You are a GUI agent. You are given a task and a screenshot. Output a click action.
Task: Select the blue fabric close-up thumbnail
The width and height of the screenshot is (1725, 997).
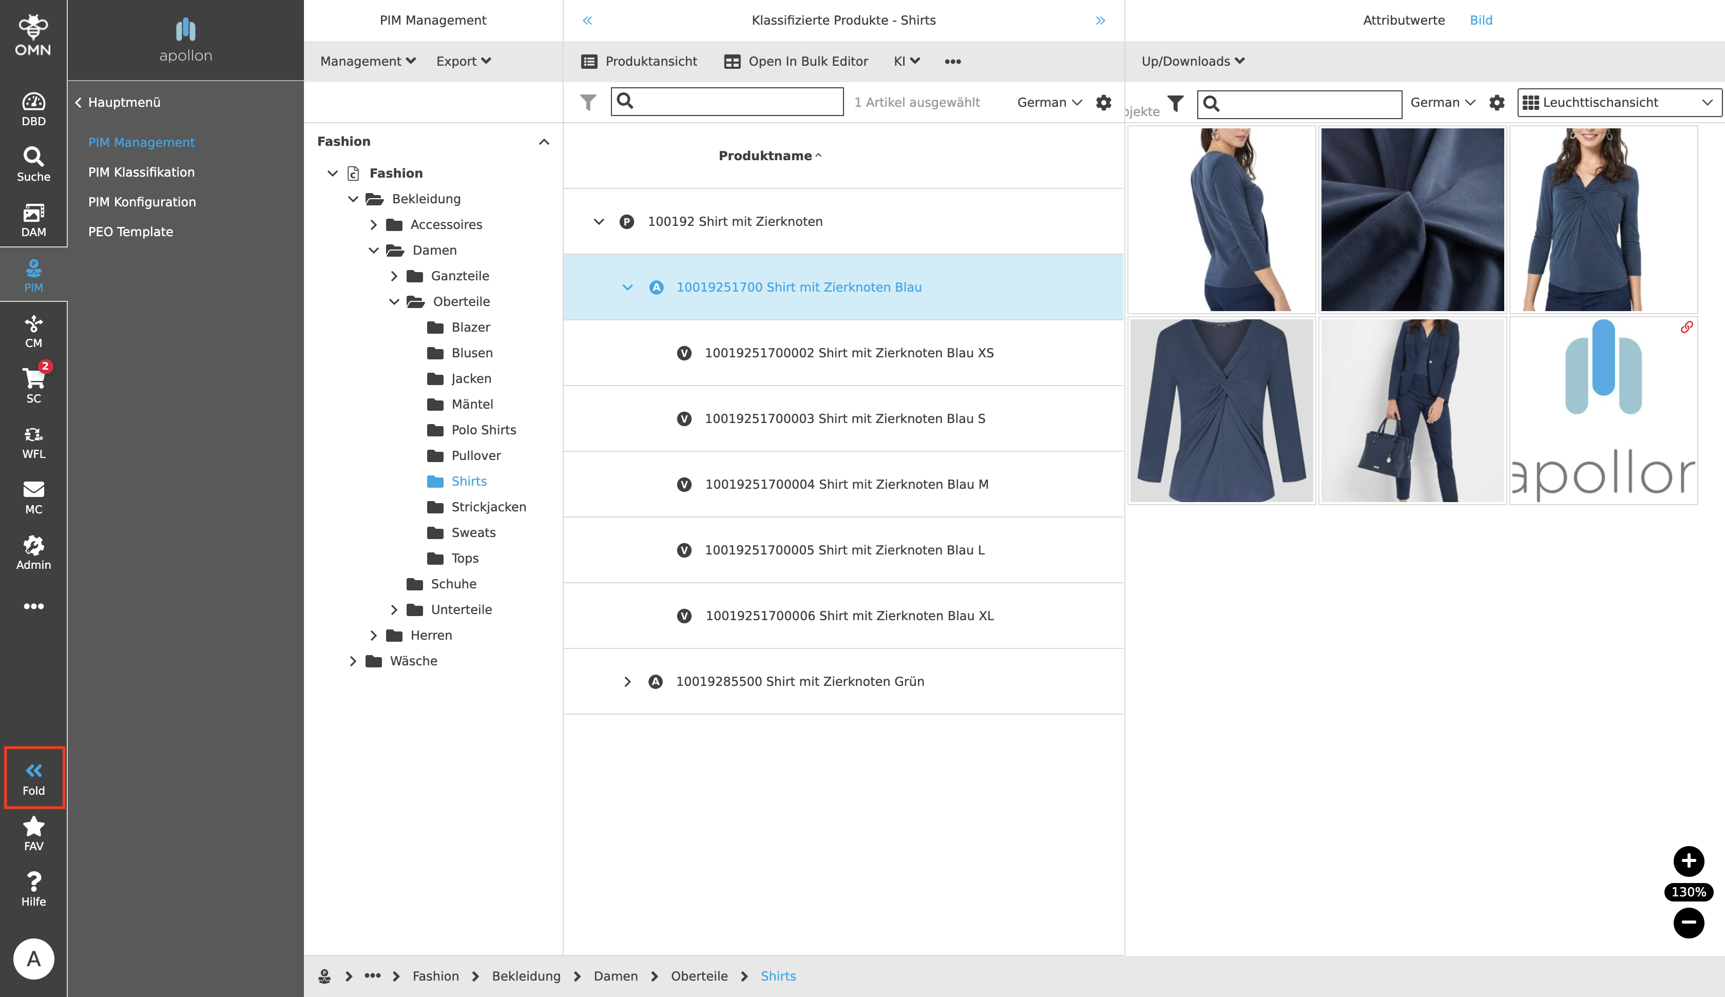point(1412,219)
